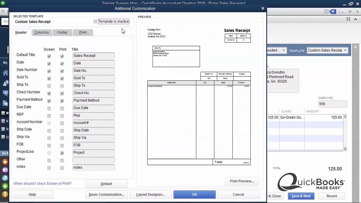The width and height of the screenshot is (361, 203).
Task: Uncheck Screen for Default Title
Action: pyautogui.click(x=49, y=56)
